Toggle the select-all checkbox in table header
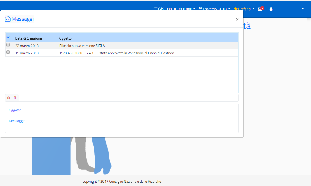Image resolution: width=311 pixels, height=186 pixels. point(8,37)
